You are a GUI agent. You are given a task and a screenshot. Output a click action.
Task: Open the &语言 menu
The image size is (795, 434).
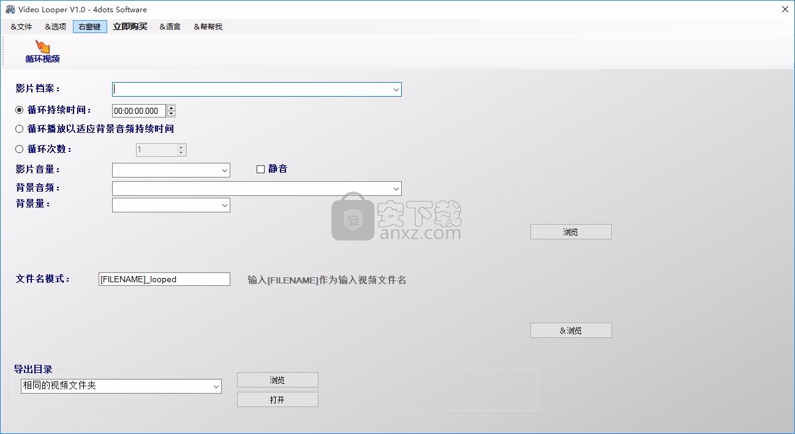pyautogui.click(x=170, y=26)
